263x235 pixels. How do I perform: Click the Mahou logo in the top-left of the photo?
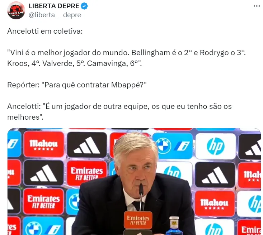(44, 144)
